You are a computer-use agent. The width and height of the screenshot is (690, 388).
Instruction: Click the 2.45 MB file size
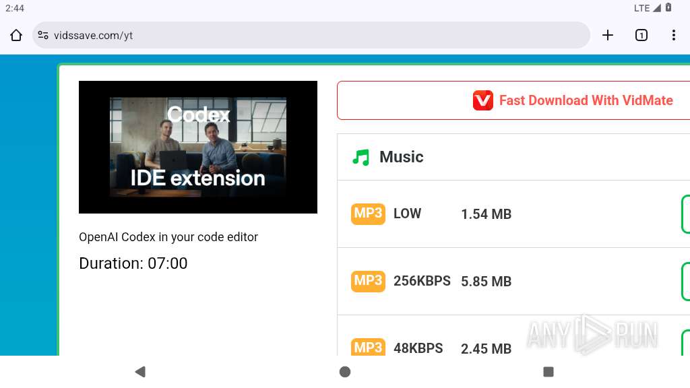486,348
